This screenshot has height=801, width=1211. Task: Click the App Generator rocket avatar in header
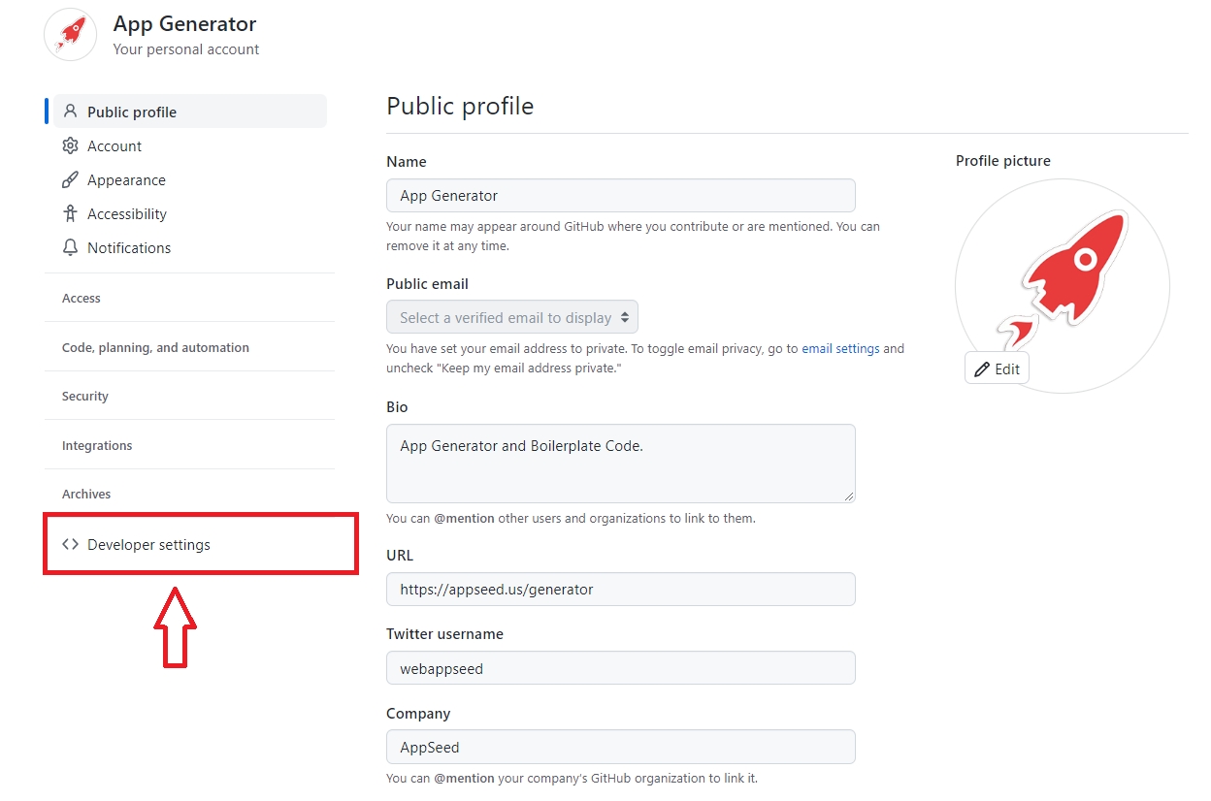click(71, 35)
